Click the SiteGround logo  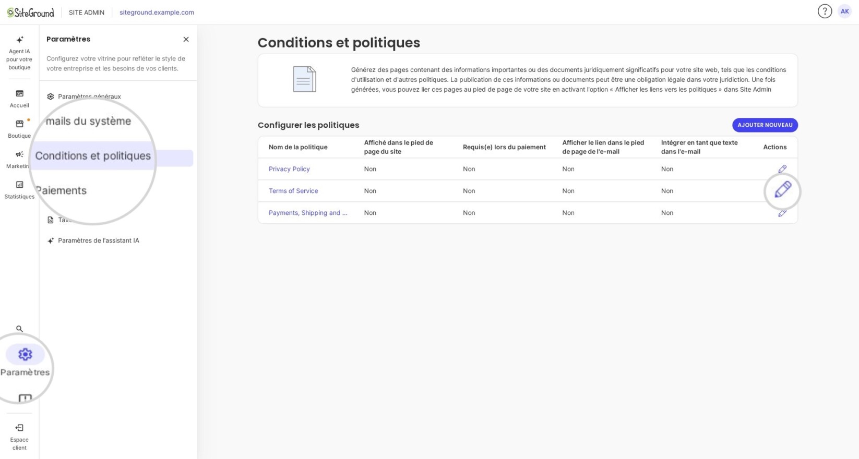click(30, 12)
